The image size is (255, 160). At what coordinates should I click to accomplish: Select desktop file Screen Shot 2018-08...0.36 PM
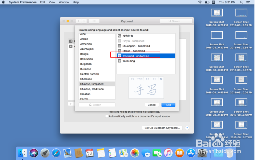coord(216,62)
